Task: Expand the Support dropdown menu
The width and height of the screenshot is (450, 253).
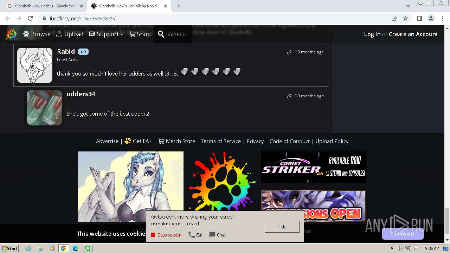Action: (x=106, y=34)
